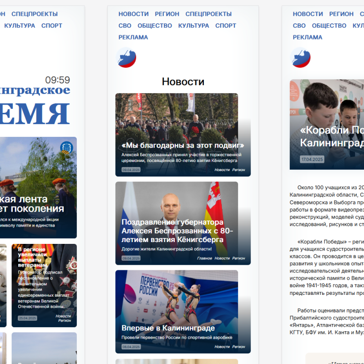Open the governor portrait photo card
364x364 pixels.
183,223
